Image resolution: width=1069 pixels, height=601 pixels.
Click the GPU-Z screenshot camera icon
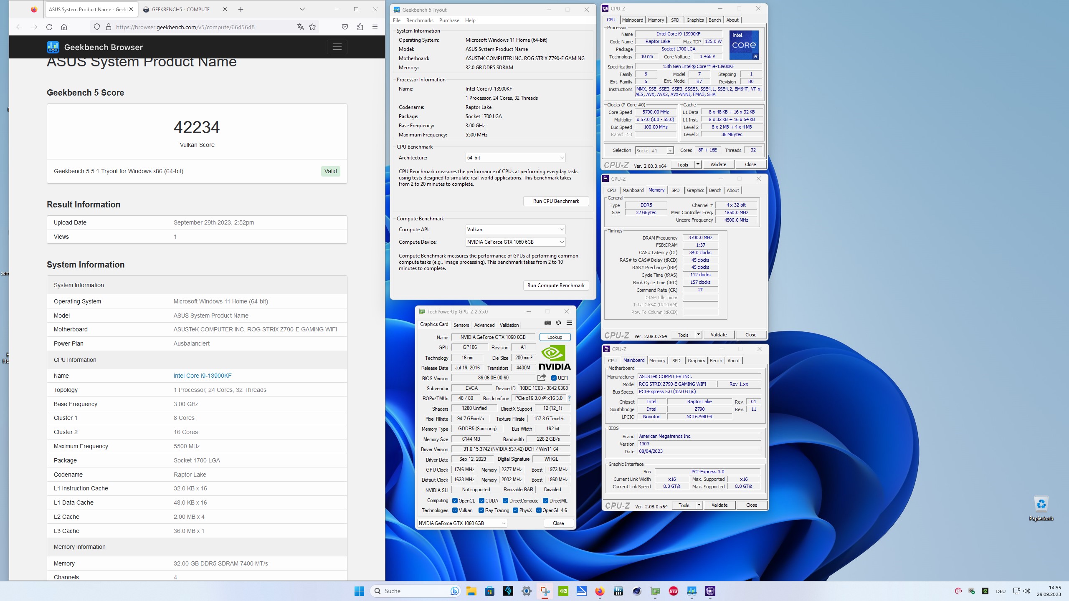pyautogui.click(x=547, y=323)
